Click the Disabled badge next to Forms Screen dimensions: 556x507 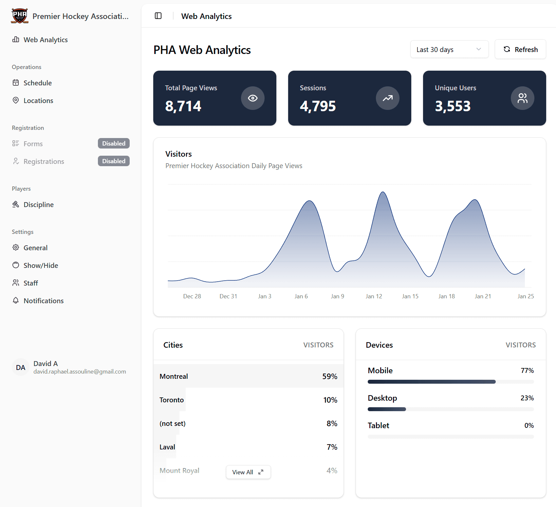click(114, 143)
